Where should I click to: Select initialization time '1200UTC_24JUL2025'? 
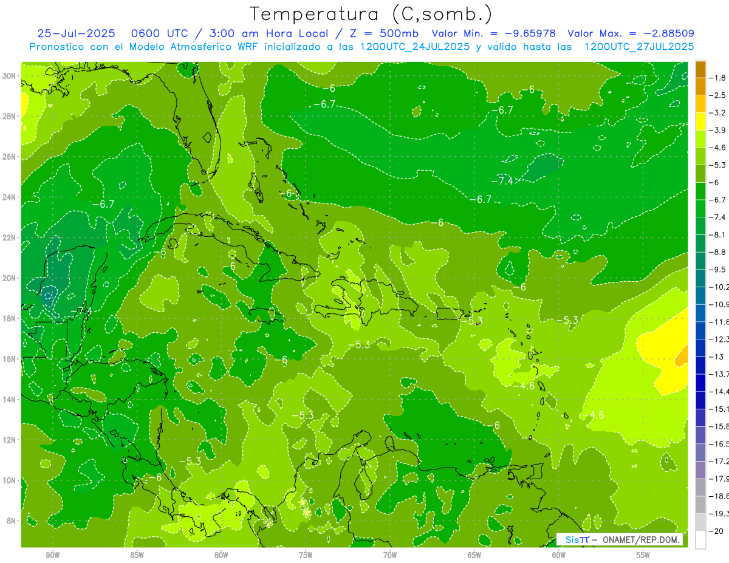point(415,47)
